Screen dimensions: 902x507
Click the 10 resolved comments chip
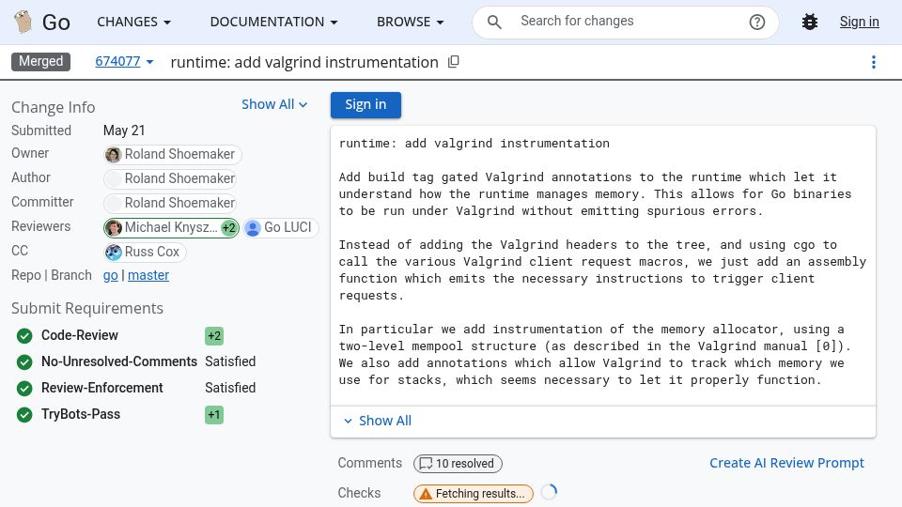458,464
